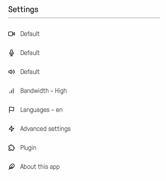166x181 pixels.
Task: Click the en language value
Action: point(59,110)
